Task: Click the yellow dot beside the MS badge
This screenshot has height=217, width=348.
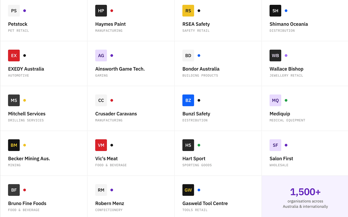Action: click(24, 100)
